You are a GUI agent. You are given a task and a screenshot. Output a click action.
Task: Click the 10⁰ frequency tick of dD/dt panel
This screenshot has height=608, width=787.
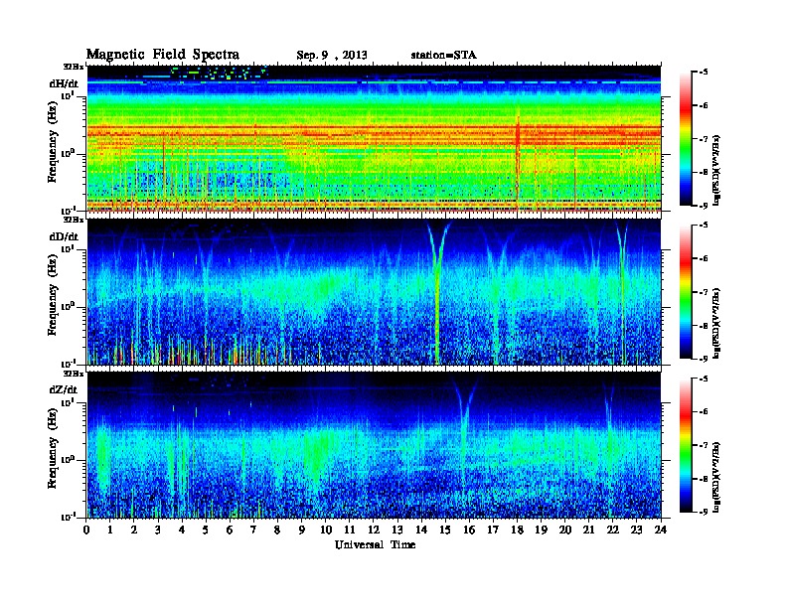67,306
